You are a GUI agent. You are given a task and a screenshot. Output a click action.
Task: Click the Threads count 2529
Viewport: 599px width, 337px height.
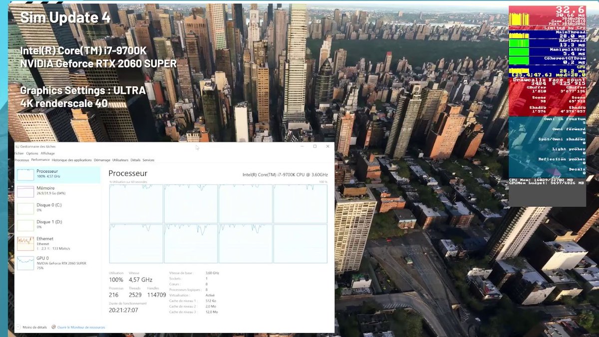(136, 295)
